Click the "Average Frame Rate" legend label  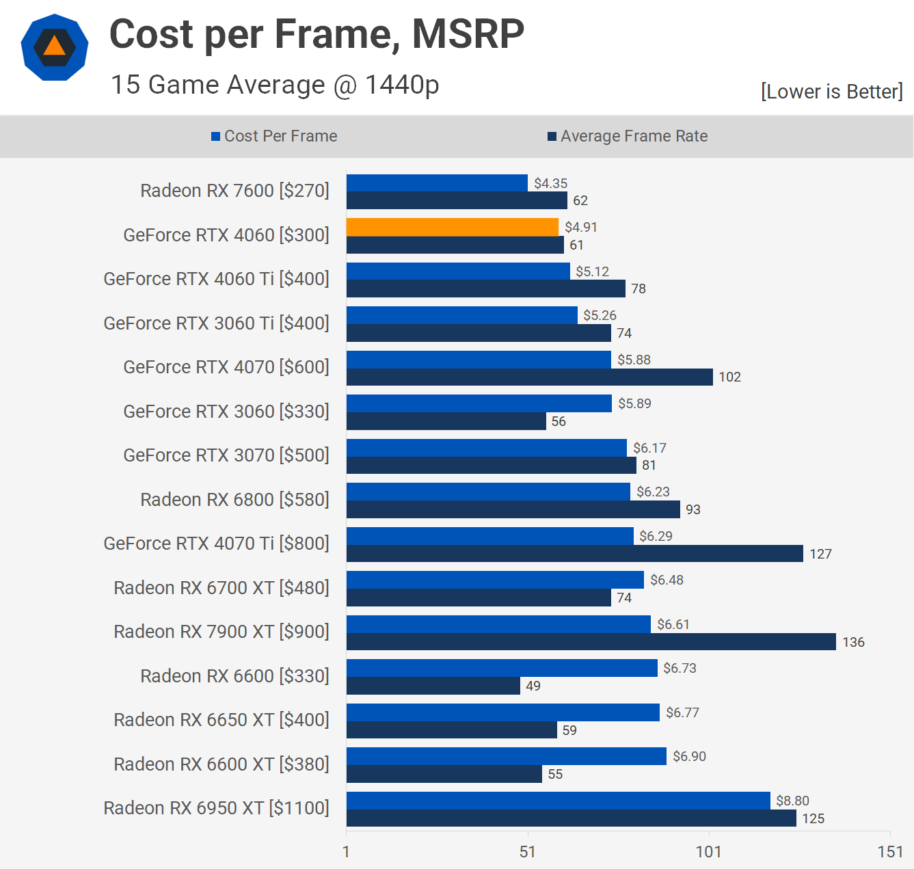point(634,136)
